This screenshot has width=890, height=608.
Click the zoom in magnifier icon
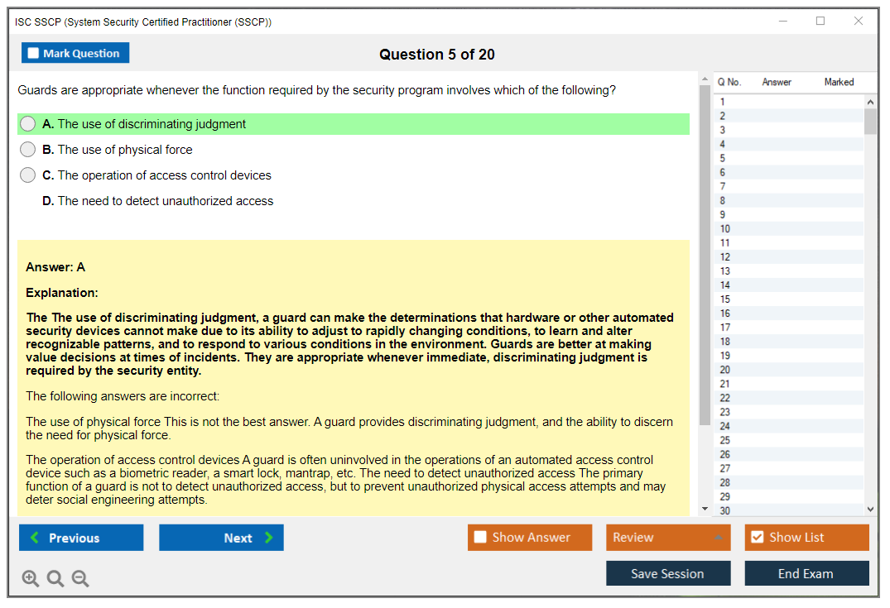31,579
